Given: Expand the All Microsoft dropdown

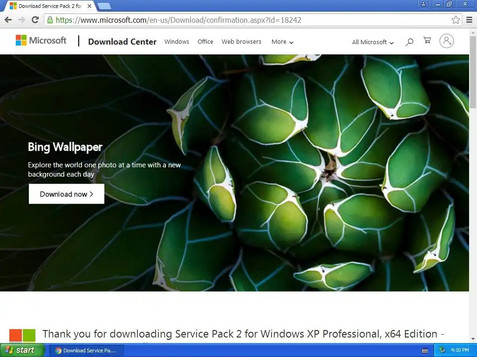Looking at the screenshot, I should point(373,42).
